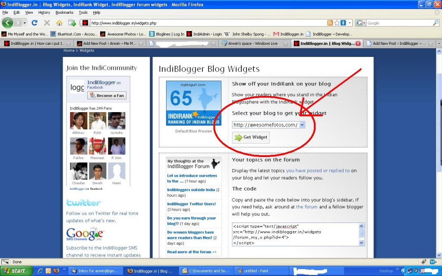
Task: Open Awesome Photos bookmark
Action: click(123, 34)
